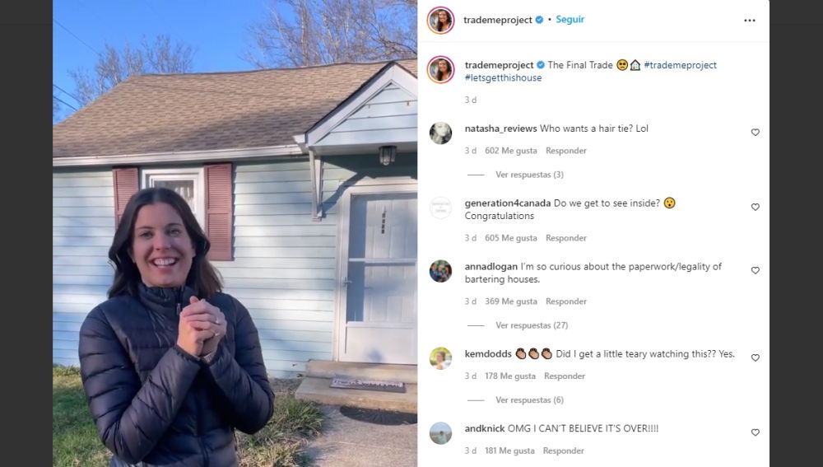
Task: Expand Ver respuestas (3) replies
Action: [x=529, y=175]
